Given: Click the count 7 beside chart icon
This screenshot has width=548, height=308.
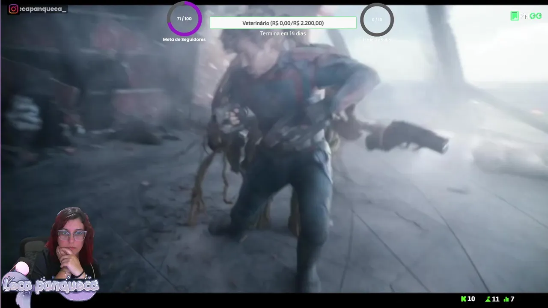Looking at the screenshot, I should (512, 299).
